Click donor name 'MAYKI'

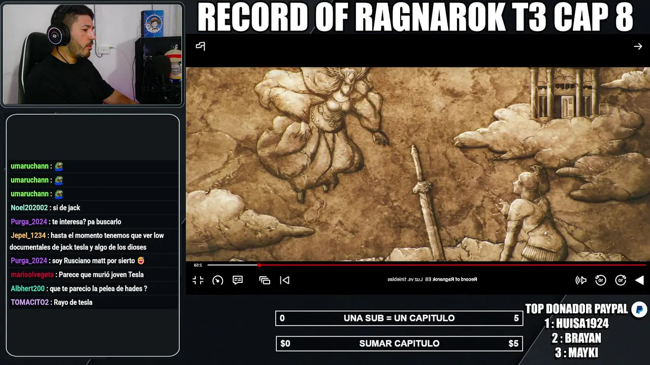[583, 353]
